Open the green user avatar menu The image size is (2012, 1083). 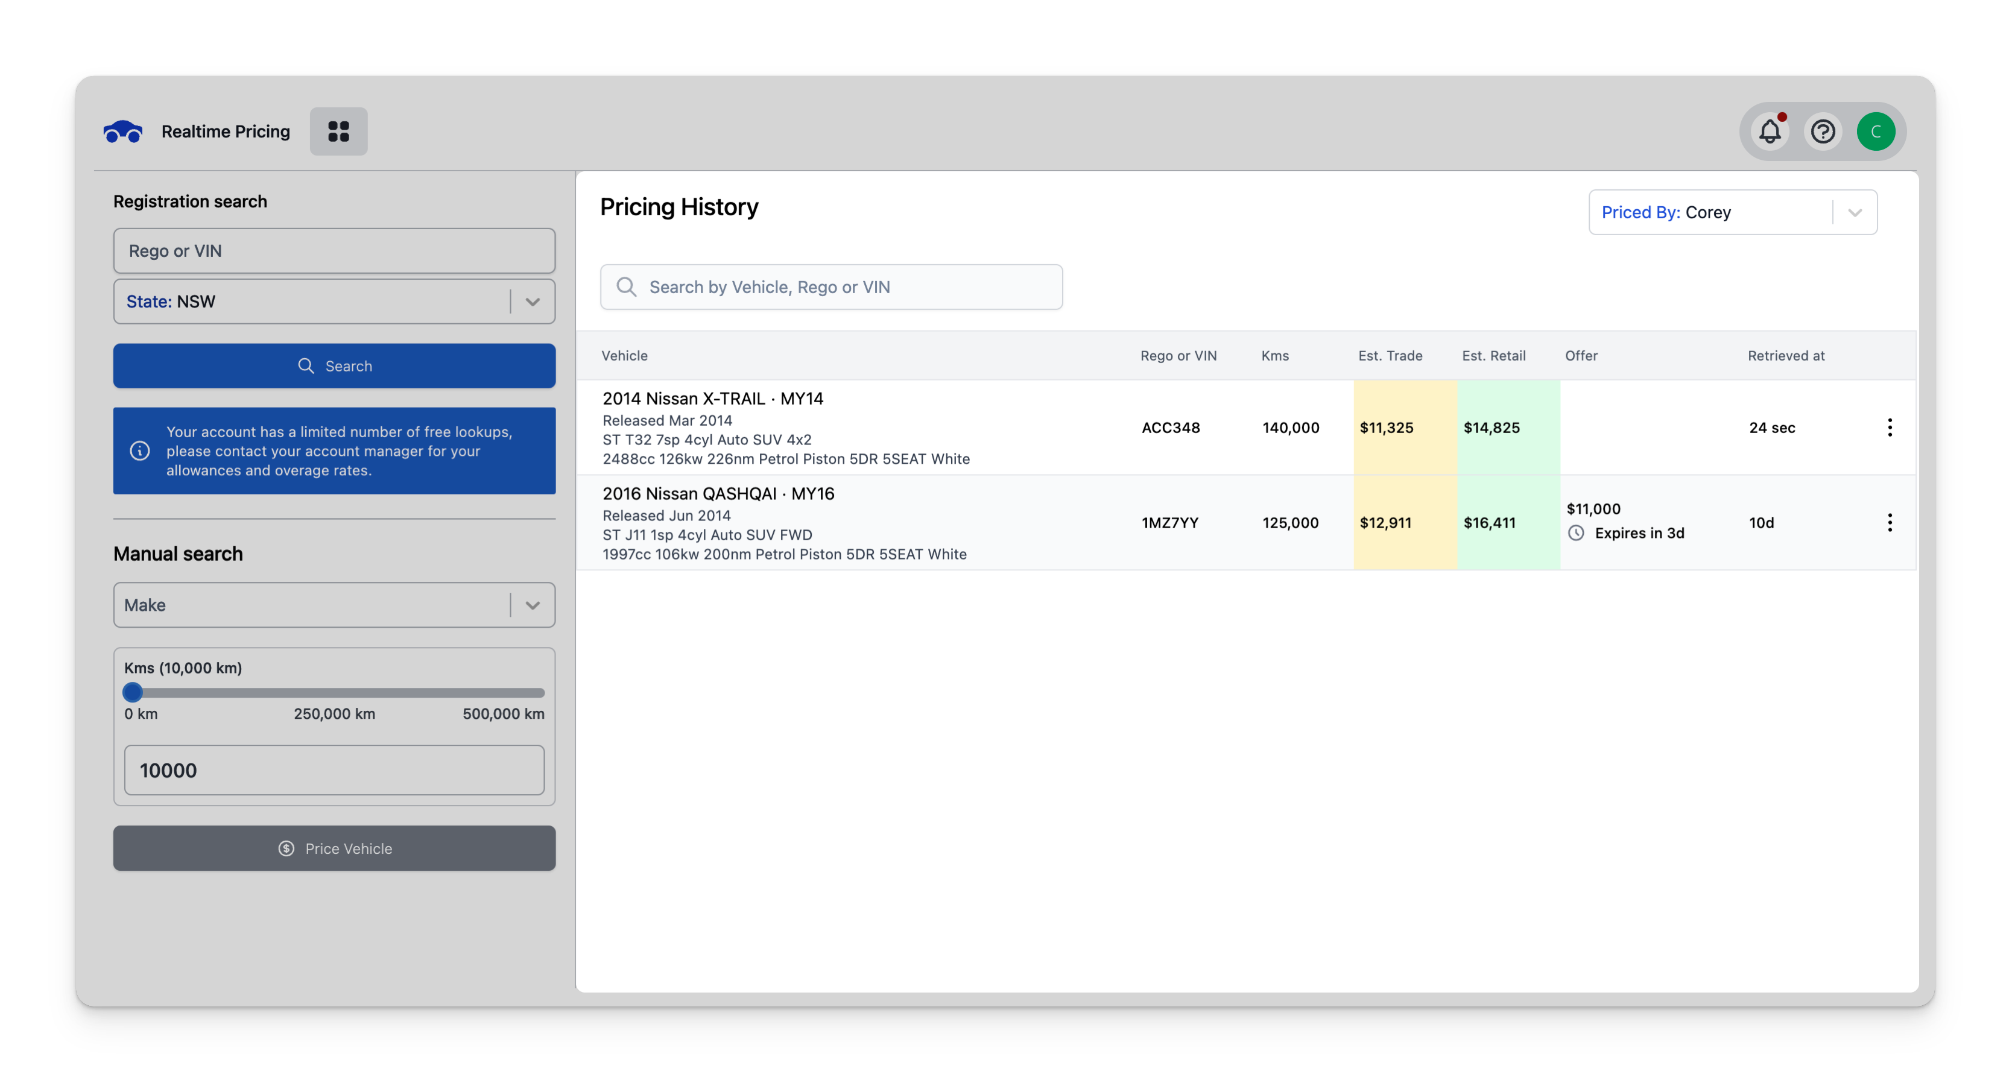click(1875, 131)
